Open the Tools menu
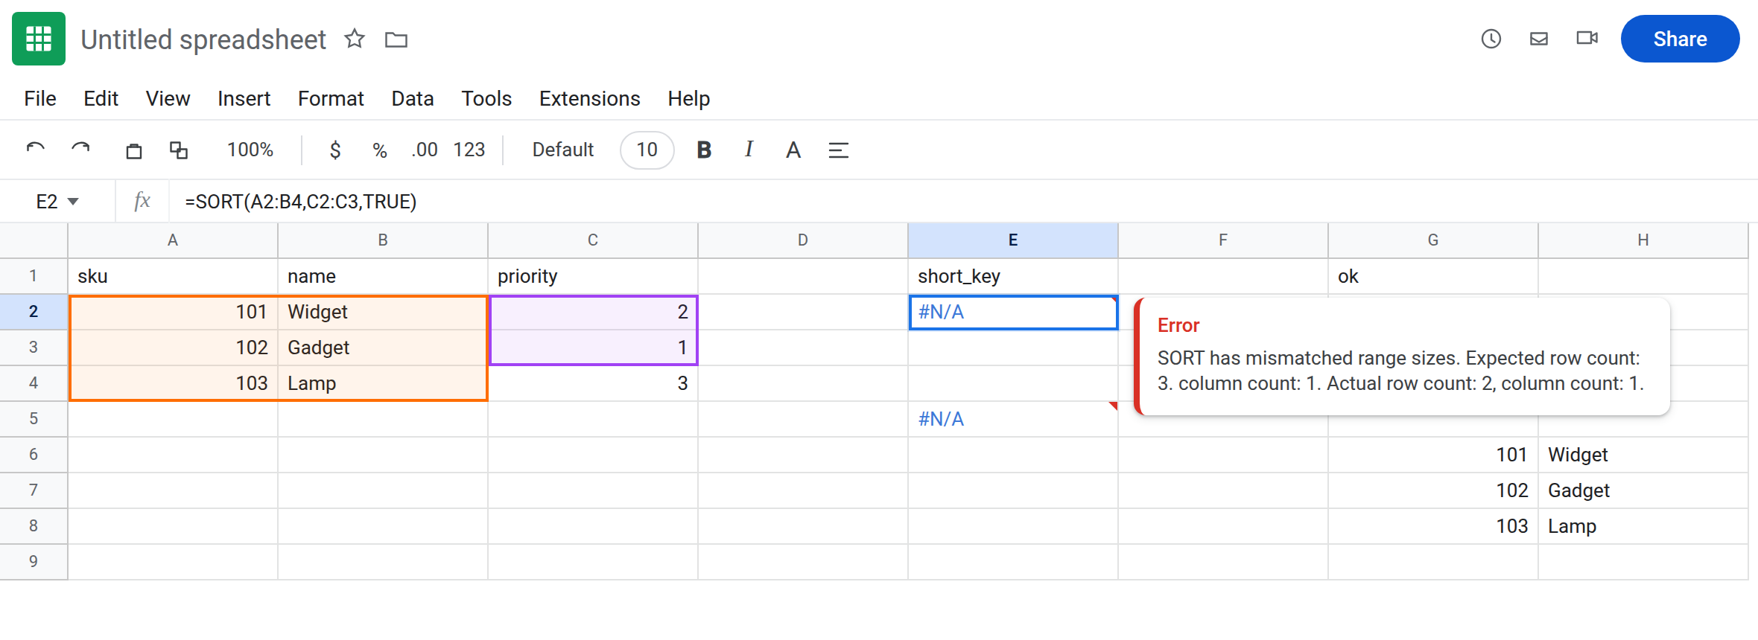The width and height of the screenshot is (1758, 640). pos(486,98)
